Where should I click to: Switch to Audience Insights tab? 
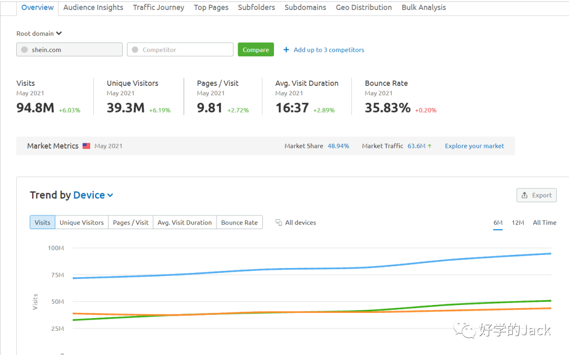tap(93, 7)
